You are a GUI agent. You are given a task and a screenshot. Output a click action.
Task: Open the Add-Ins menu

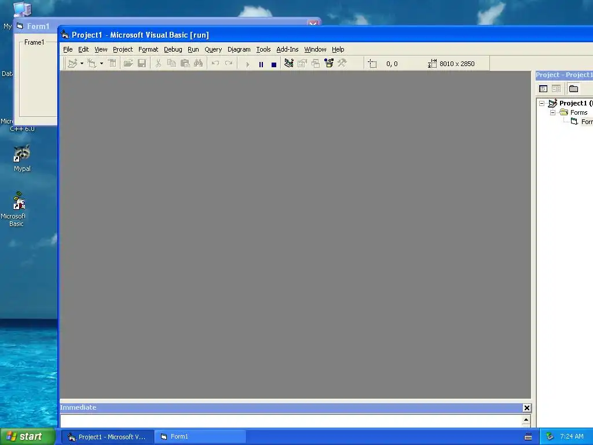(287, 49)
